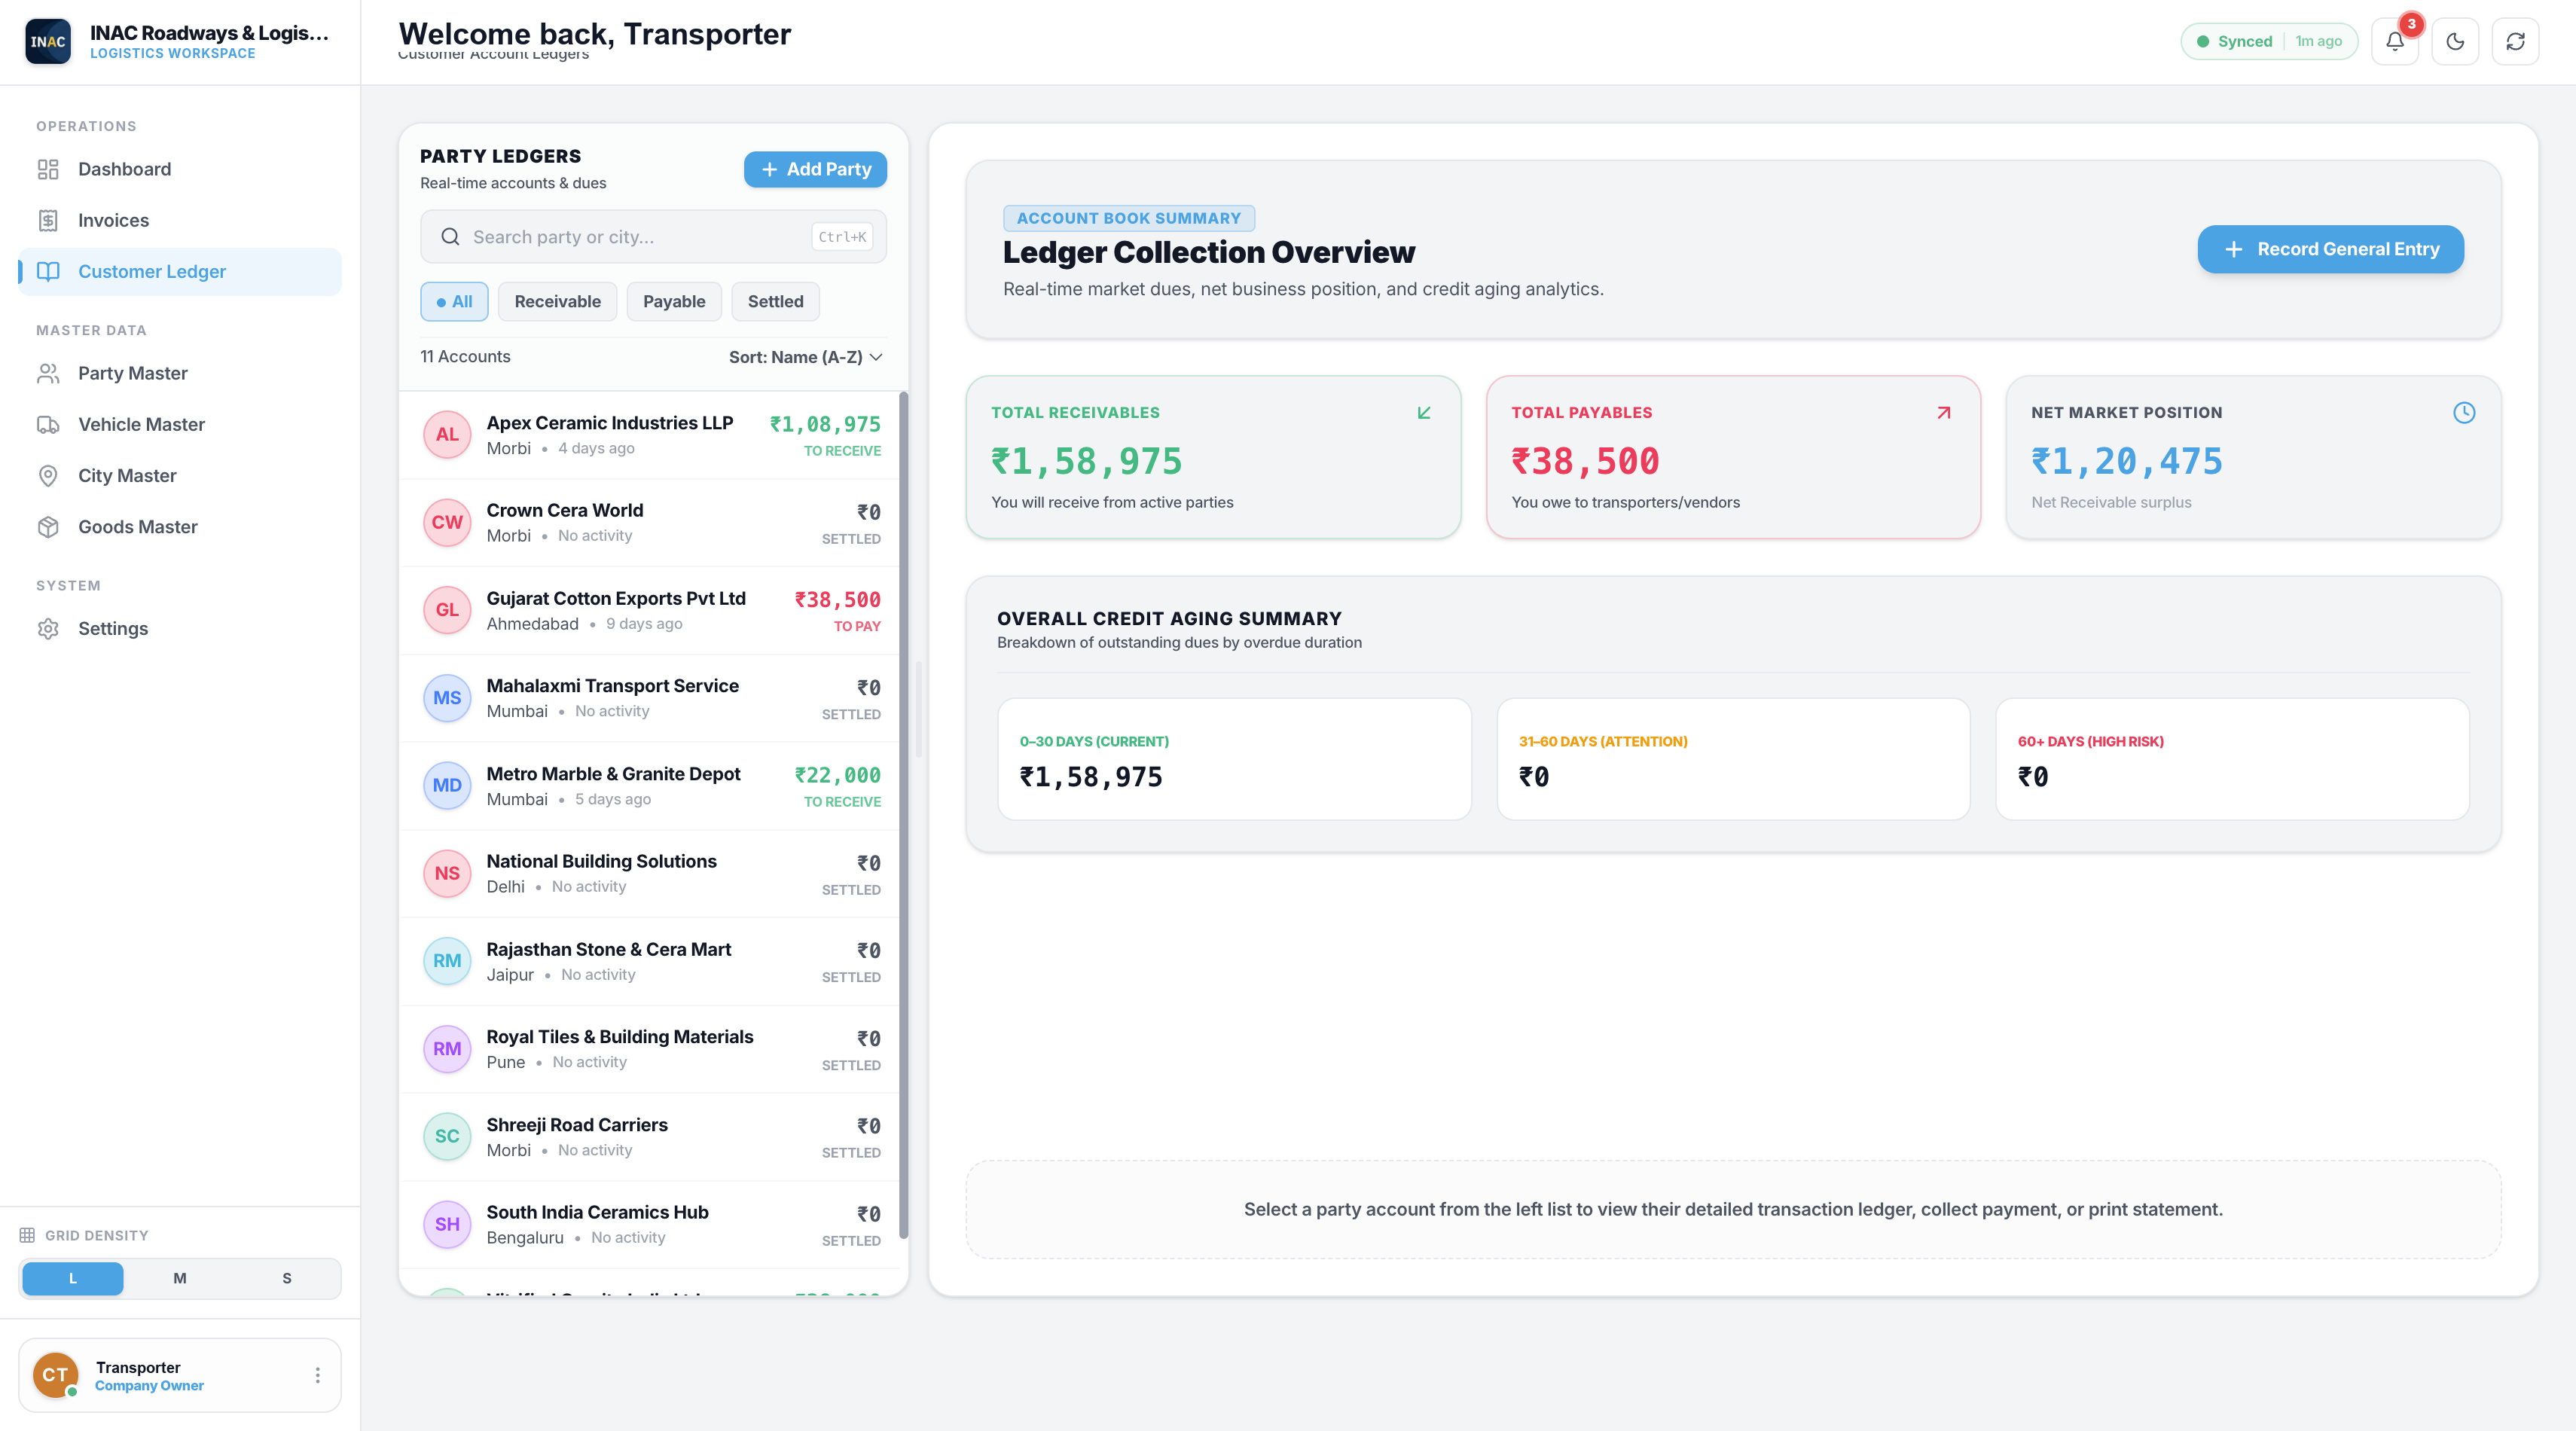
Task: Set grid density to M
Action: point(180,1278)
